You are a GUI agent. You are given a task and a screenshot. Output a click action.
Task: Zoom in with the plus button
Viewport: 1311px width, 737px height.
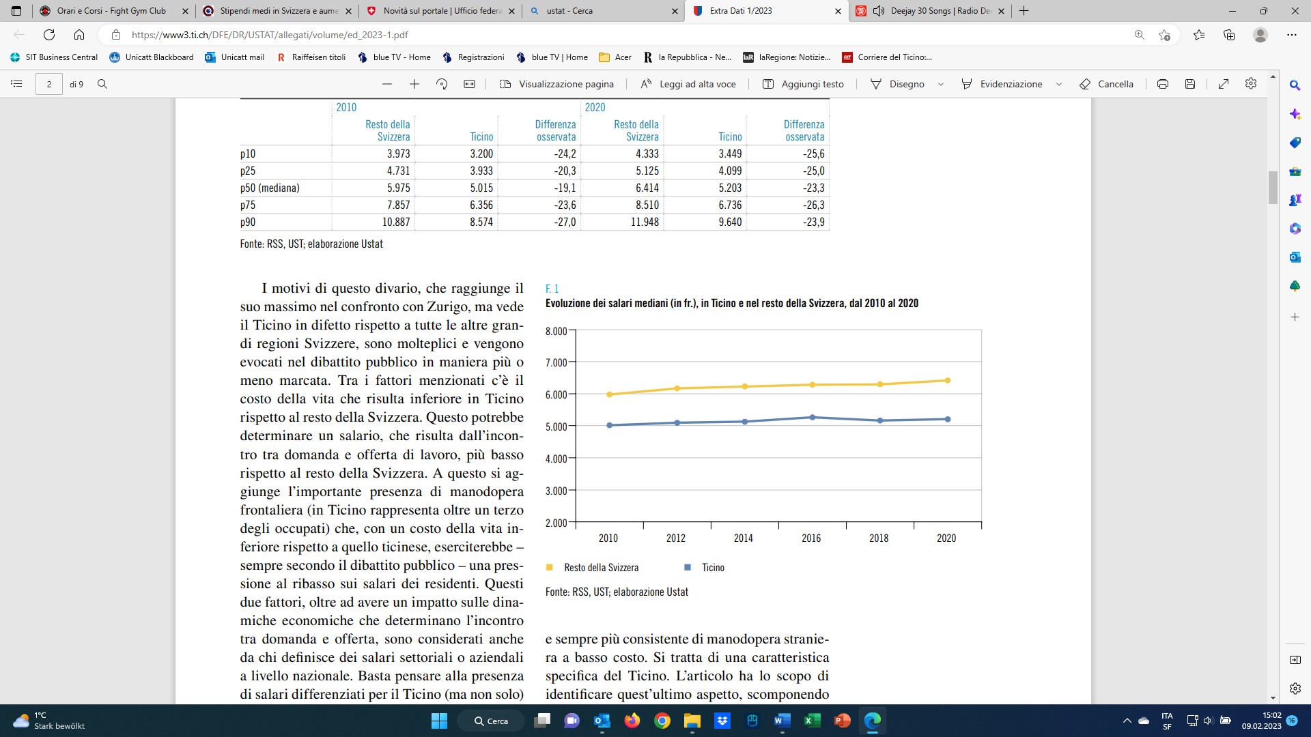click(414, 84)
